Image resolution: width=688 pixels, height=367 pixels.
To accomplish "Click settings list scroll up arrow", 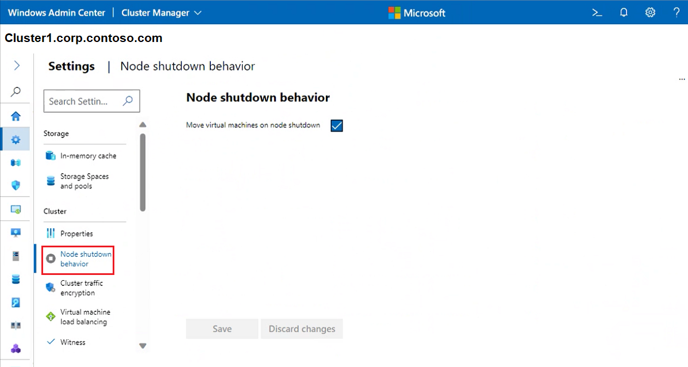I will tap(143, 125).
